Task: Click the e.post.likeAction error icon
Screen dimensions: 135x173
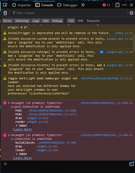Action: (x=5, y=103)
